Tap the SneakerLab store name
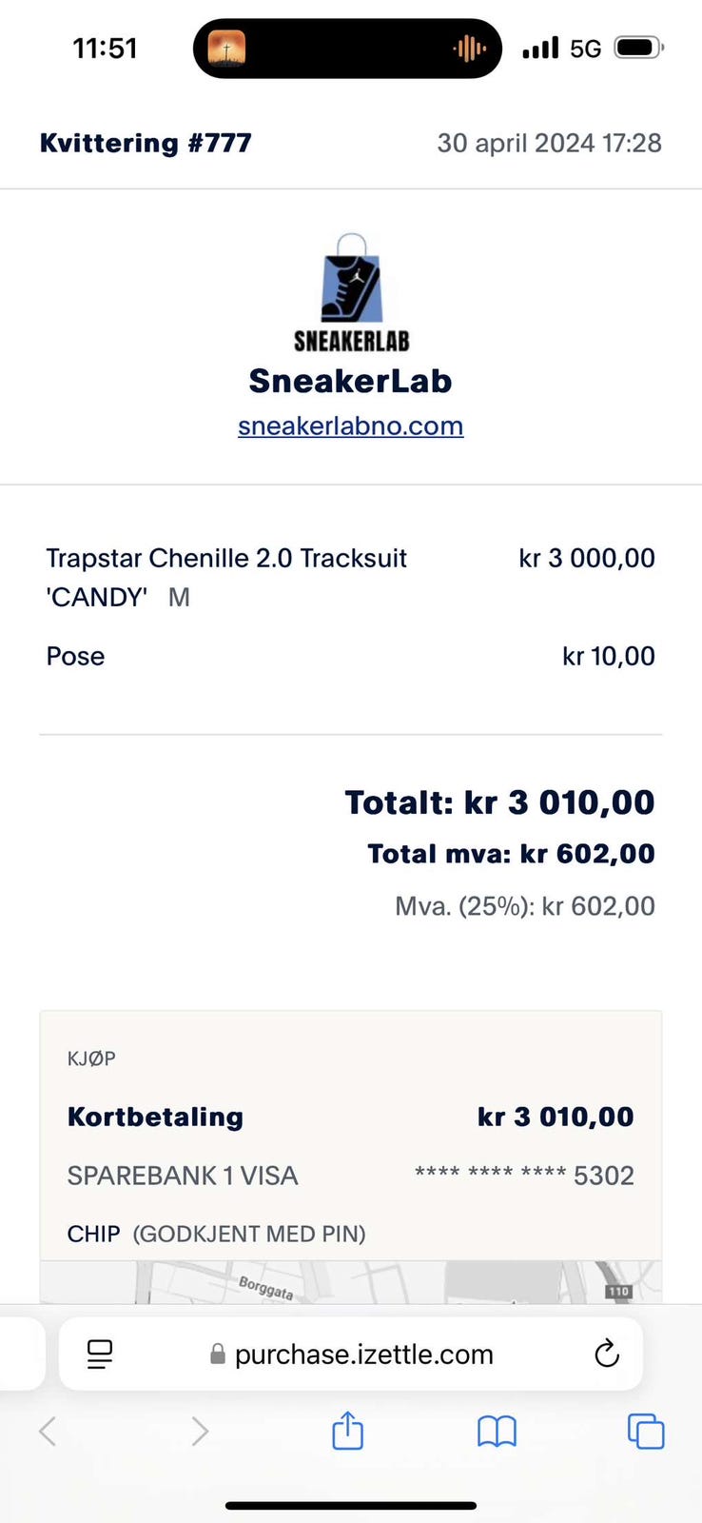This screenshot has height=1523, width=702. (350, 381)
